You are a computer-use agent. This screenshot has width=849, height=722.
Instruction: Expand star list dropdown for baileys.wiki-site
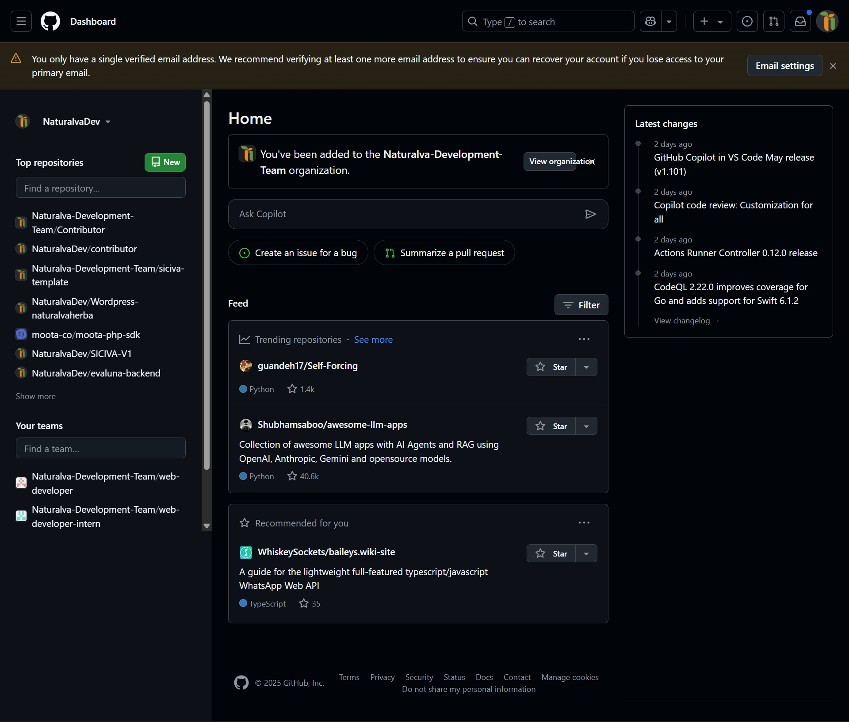click(x=586, y=553)
